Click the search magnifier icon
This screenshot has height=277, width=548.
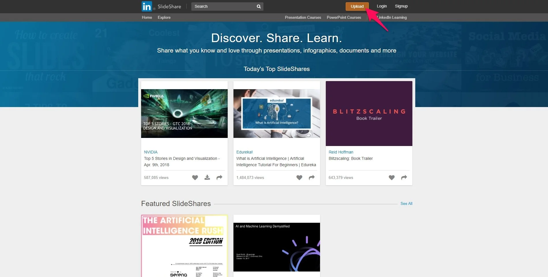pyautogui.click(x=259, y=6)
